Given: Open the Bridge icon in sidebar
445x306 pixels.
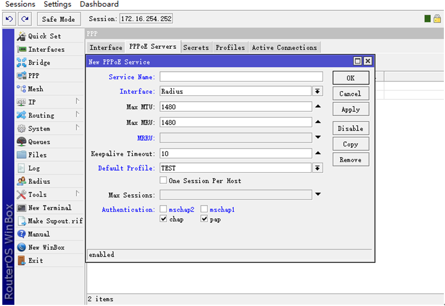Looking at the screenshot, I should point(21,63).
